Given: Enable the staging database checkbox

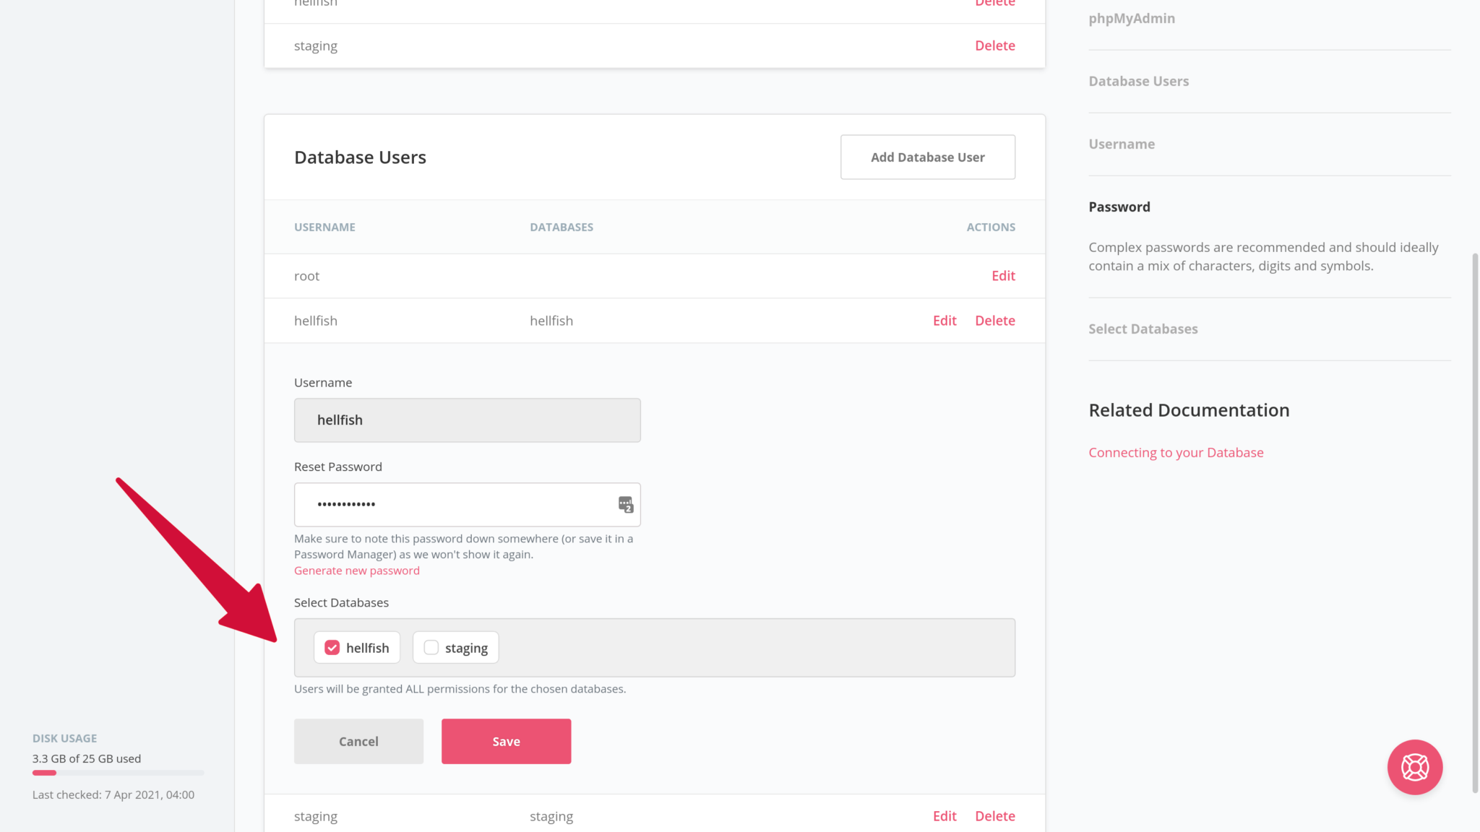Looking at the screenshot, I should (x=431, y=647).
